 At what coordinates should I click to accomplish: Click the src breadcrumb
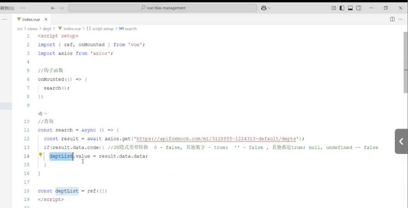[x=20, y=29]
